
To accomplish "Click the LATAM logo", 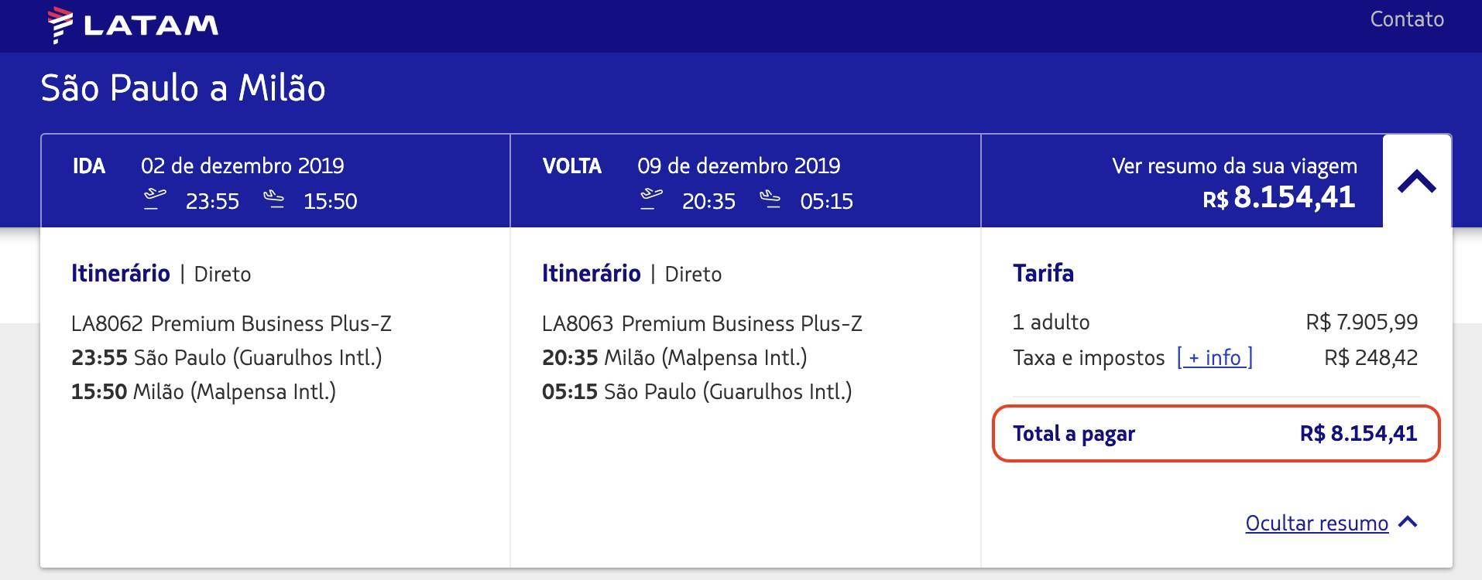I will (132, 26).
